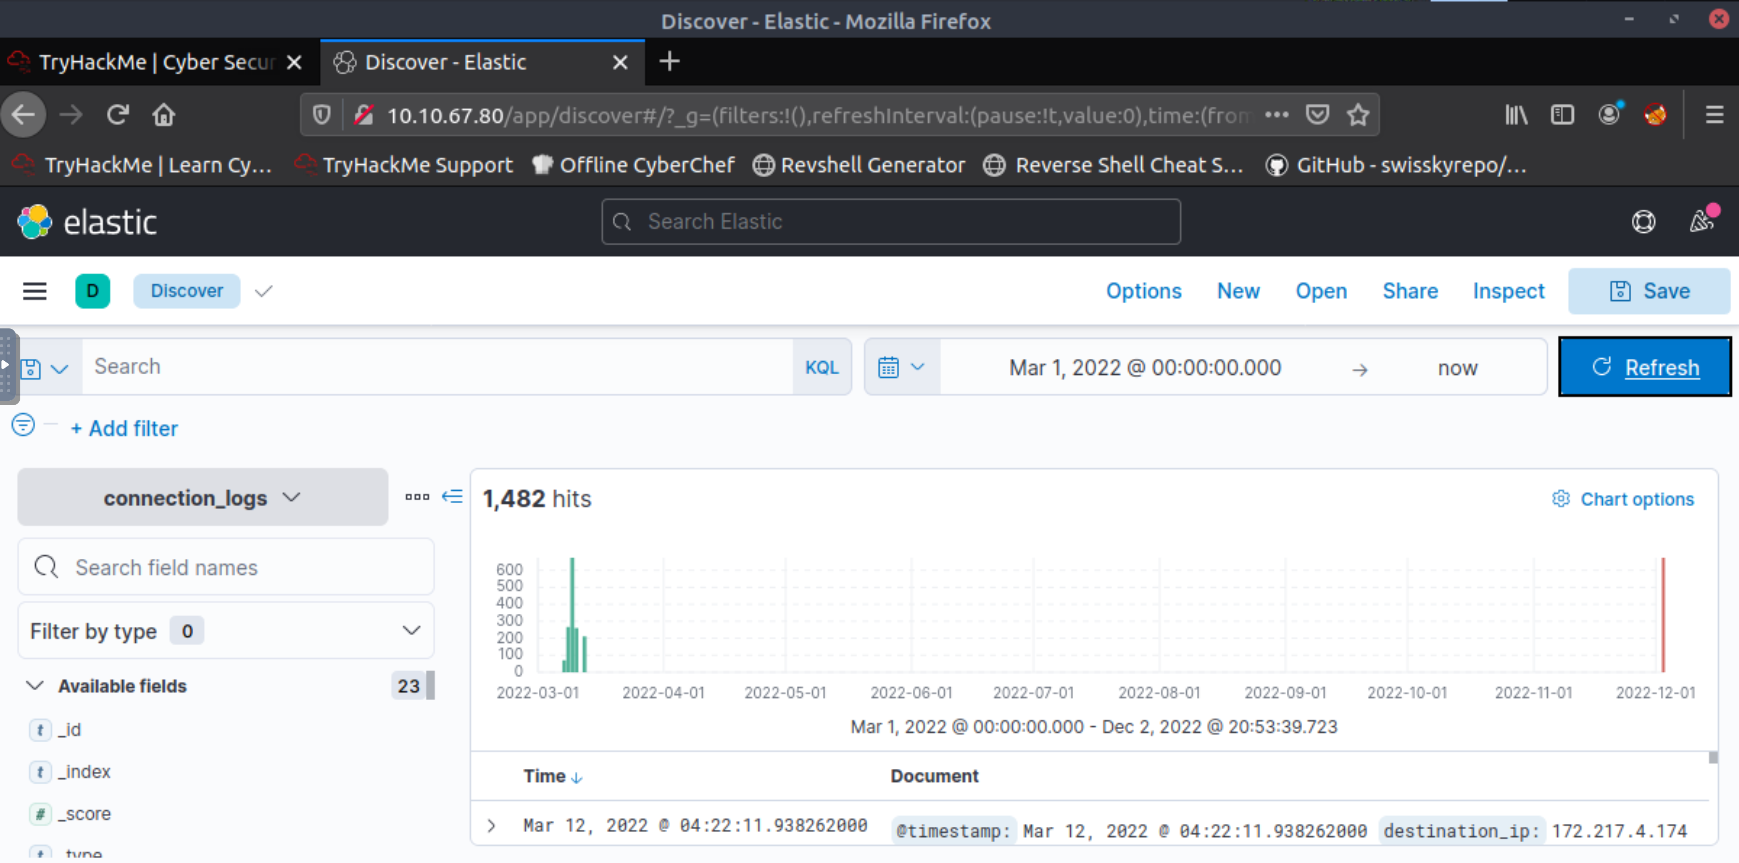Click the checkmark beside Discover breadcrumb
Image resolution: width=1739 pixels, height=863 pixels.
(263, 291)
